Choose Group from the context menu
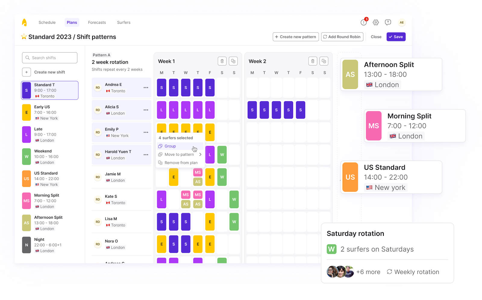This screenshot has width=482, height=300. point(180,146)
